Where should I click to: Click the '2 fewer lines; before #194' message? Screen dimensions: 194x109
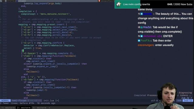click(17, 103)
